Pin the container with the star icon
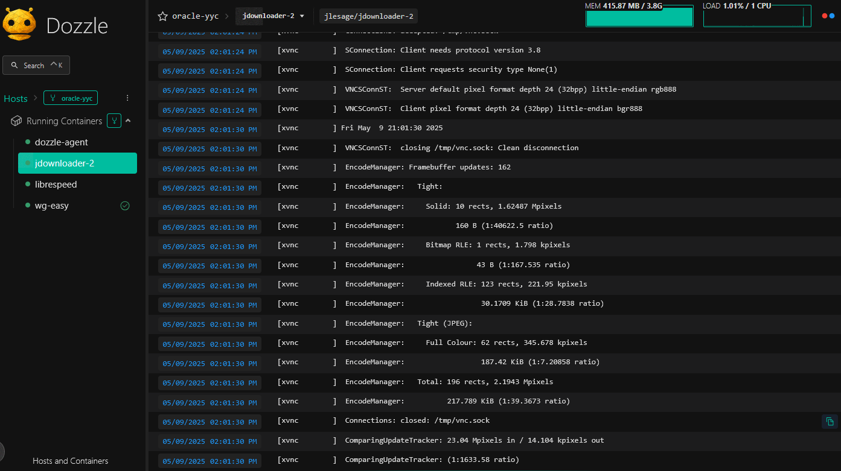 (x=162, y=16)
